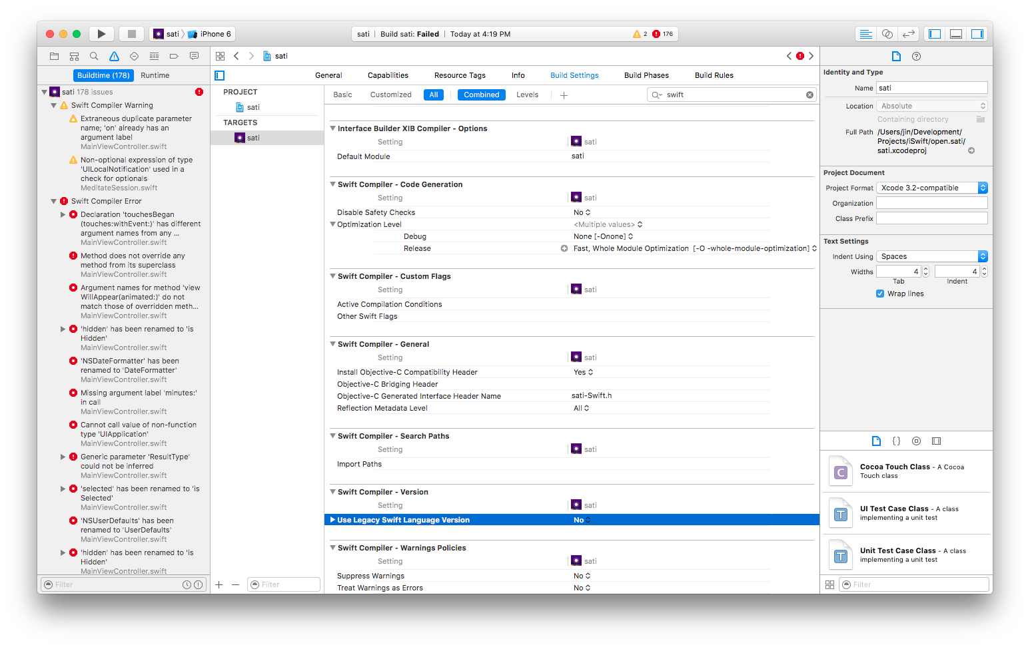Click the Name field containing sati
The image size is (1030, 647).
[931, 88]
